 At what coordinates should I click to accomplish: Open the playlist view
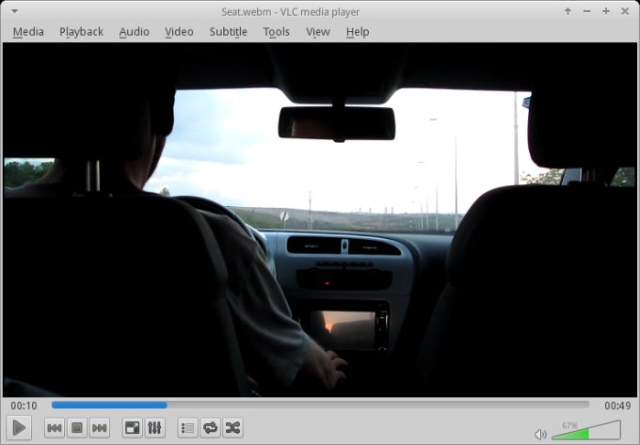187,428
